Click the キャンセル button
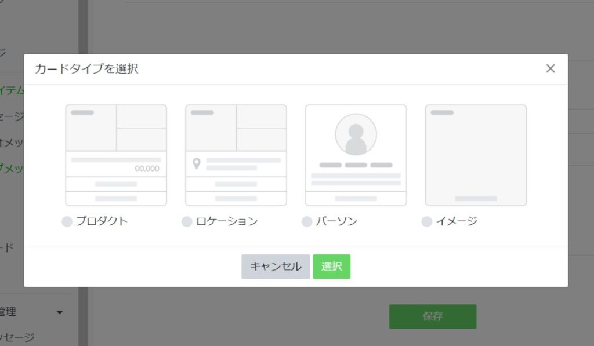The height and width of the screenshot is (346, 594). tap(275, 267)
